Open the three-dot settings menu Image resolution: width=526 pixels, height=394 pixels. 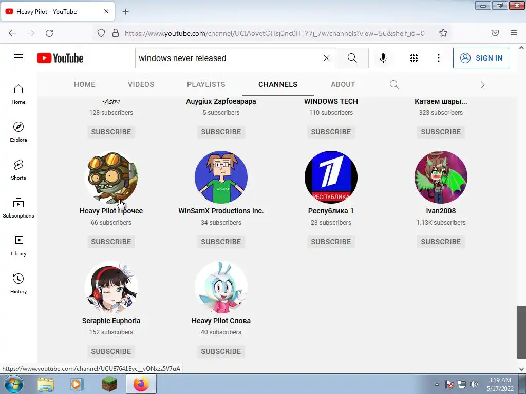click(x=439, y=58)
